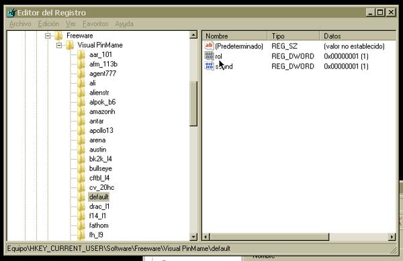Sort by the Nombre column header
The image size is (403, 261).
coord(234,36)
